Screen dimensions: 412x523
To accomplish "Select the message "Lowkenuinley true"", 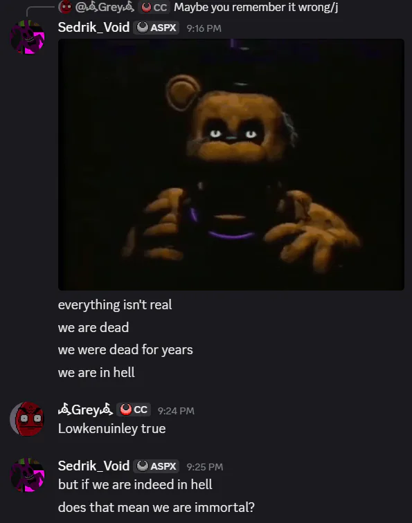I will coord(112,429).
